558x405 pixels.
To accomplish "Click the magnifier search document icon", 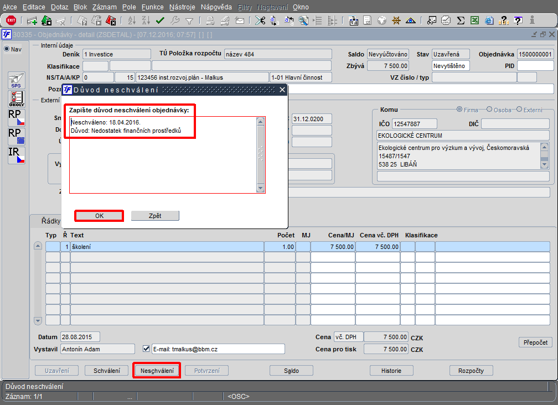I will click(303, 20).
